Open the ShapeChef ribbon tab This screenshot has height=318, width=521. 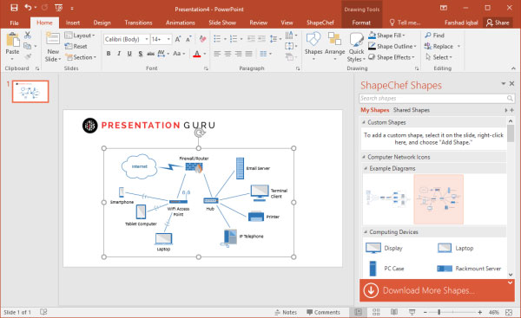pyautogui.click(x=320, y=23)
